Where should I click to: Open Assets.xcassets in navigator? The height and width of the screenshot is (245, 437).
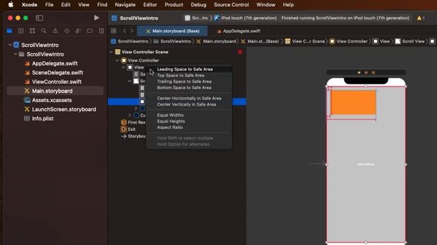(x=52, y=100)
